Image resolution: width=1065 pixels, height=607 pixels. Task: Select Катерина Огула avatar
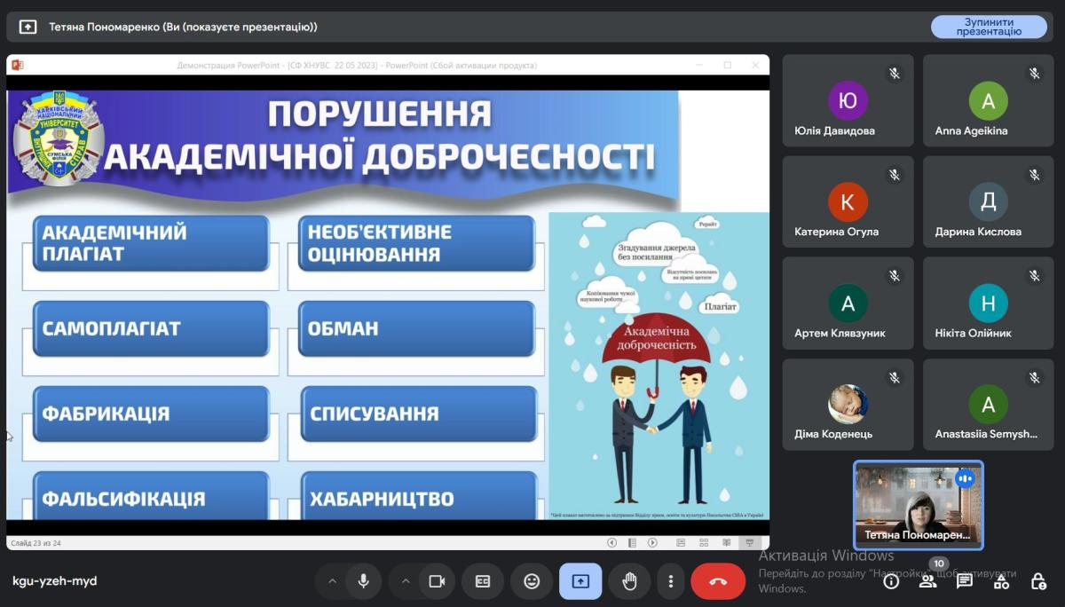[848, 201]
